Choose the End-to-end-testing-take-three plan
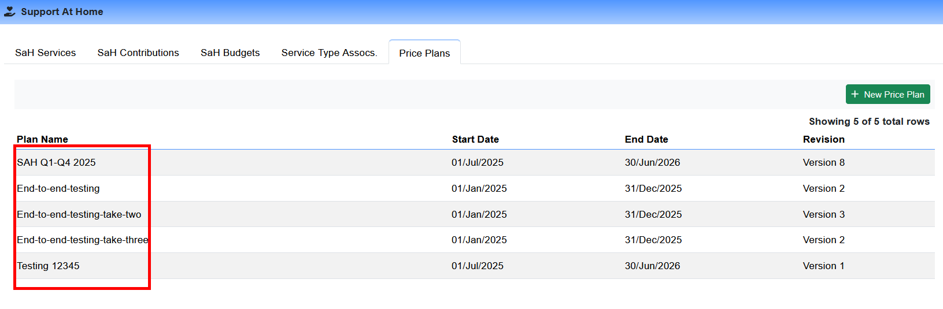The width and height of the screenshot is (943, 309). tap(82, 240)
